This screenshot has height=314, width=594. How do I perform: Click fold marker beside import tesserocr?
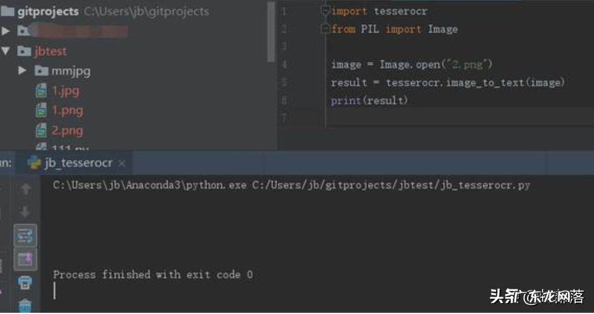pyautogui.click(x=326, y=11)
